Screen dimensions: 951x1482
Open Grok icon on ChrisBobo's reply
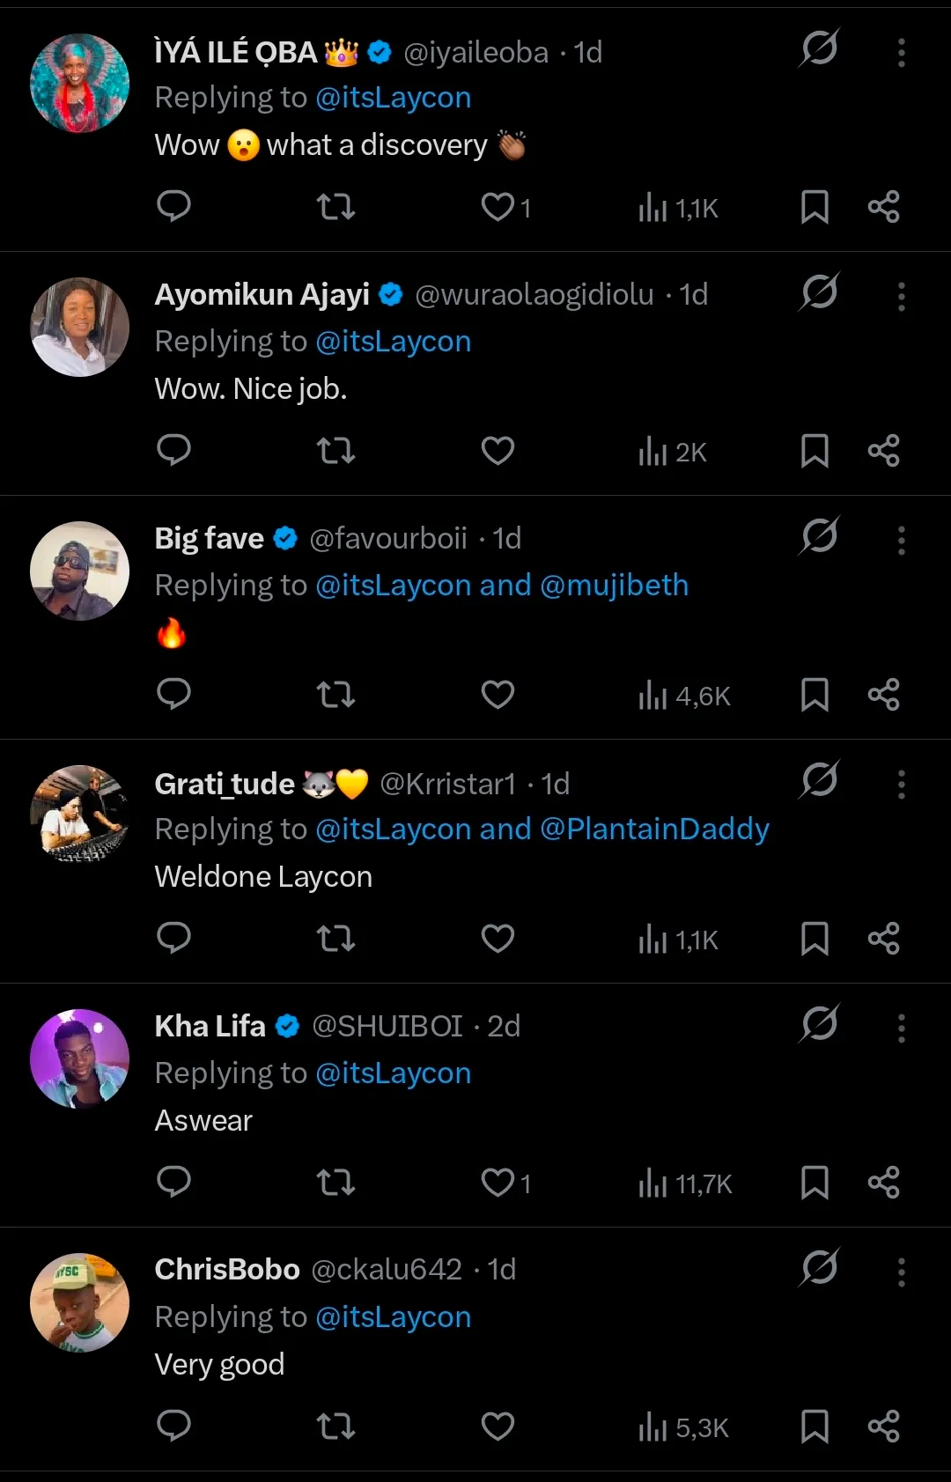pos(819,1268)
